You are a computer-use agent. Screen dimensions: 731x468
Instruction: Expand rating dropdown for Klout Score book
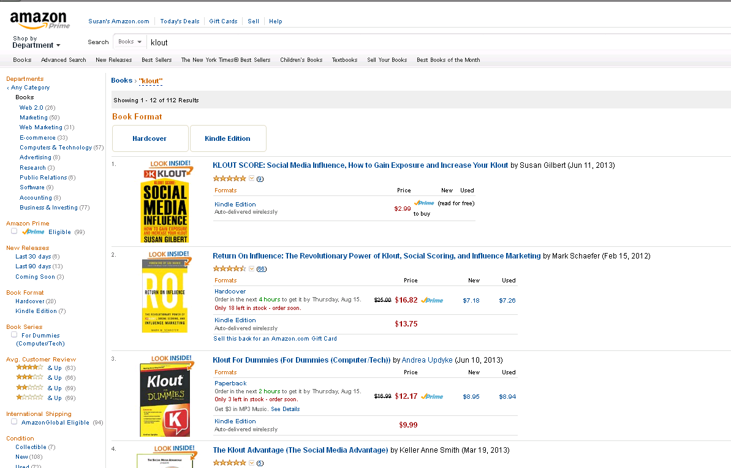[x=252, y=178]
